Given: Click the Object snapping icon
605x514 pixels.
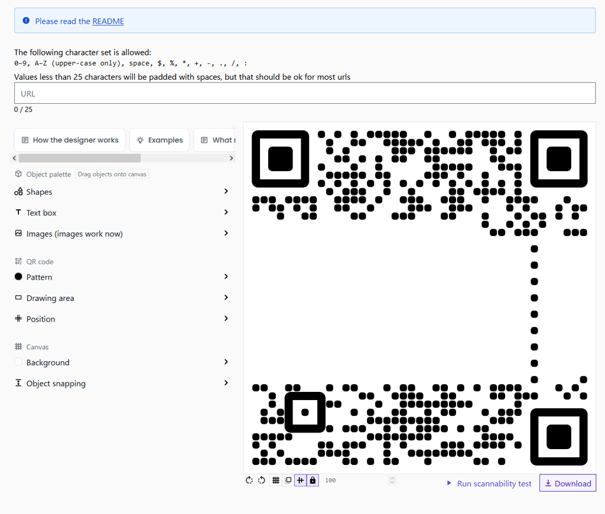Looking at the screenshot, I should click(18, 383).
